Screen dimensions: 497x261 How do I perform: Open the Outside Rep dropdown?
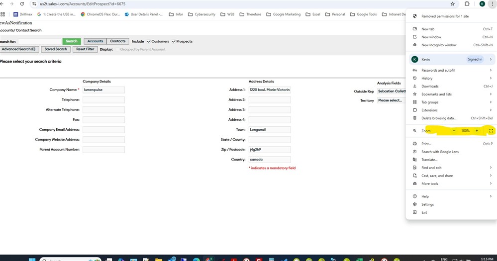click(391, 91)
